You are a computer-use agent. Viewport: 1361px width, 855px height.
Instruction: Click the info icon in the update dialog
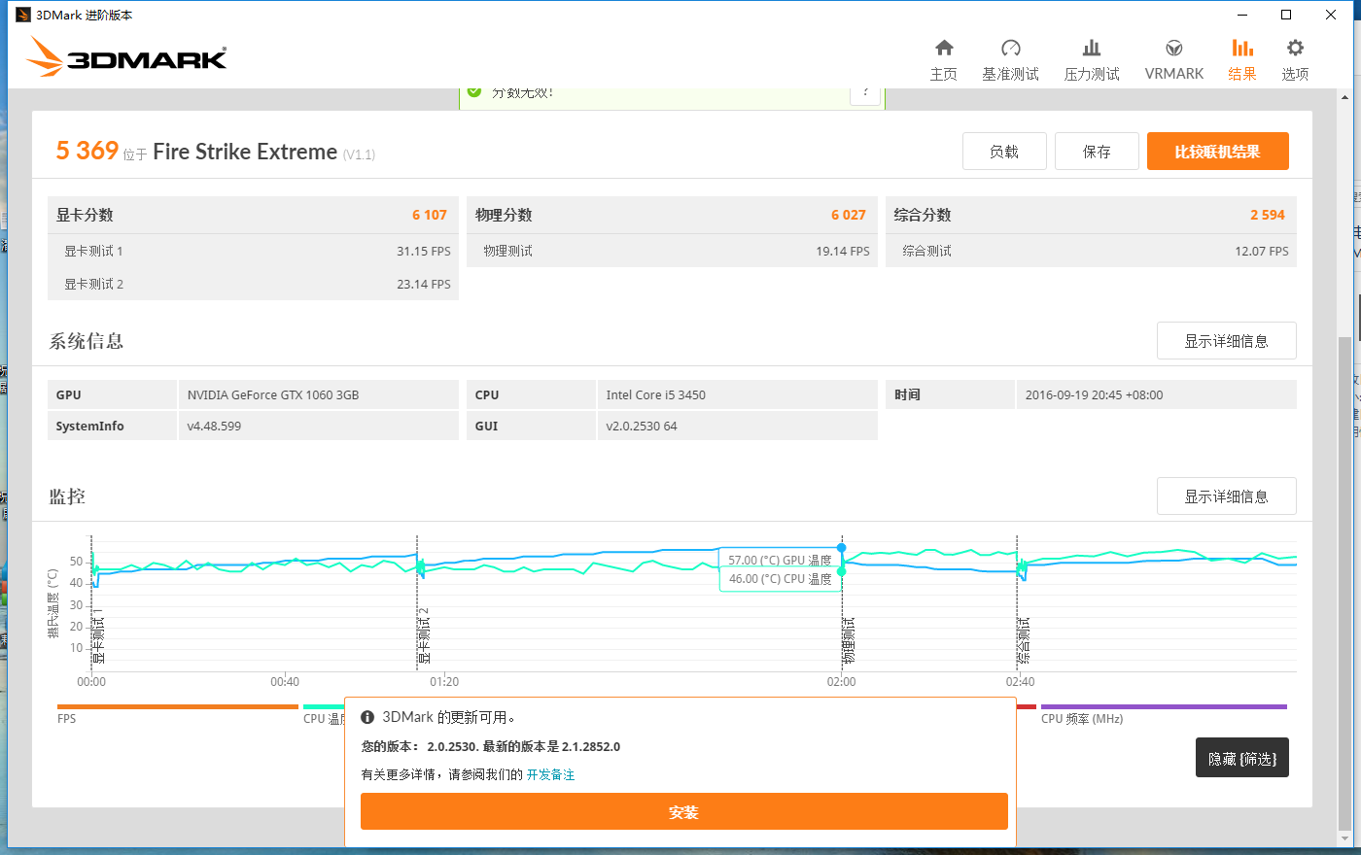366,717
